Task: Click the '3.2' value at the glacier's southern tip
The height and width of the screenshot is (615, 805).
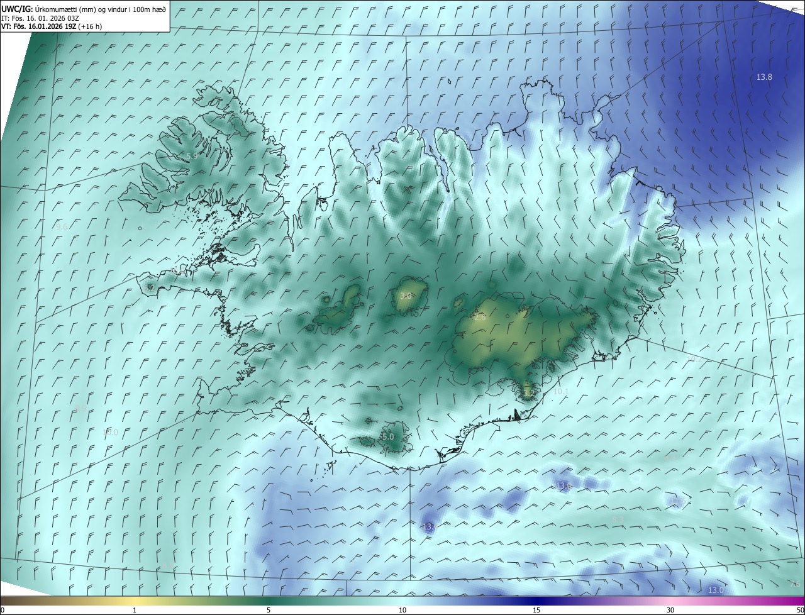Action: tap(529, 394)
